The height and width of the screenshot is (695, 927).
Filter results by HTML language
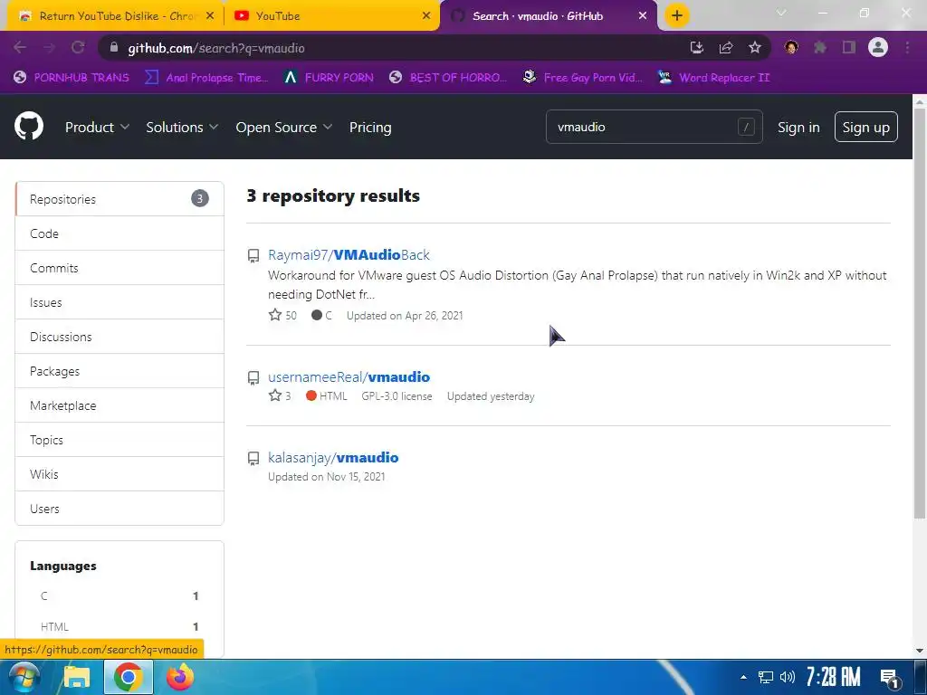(x=119, y=626)
